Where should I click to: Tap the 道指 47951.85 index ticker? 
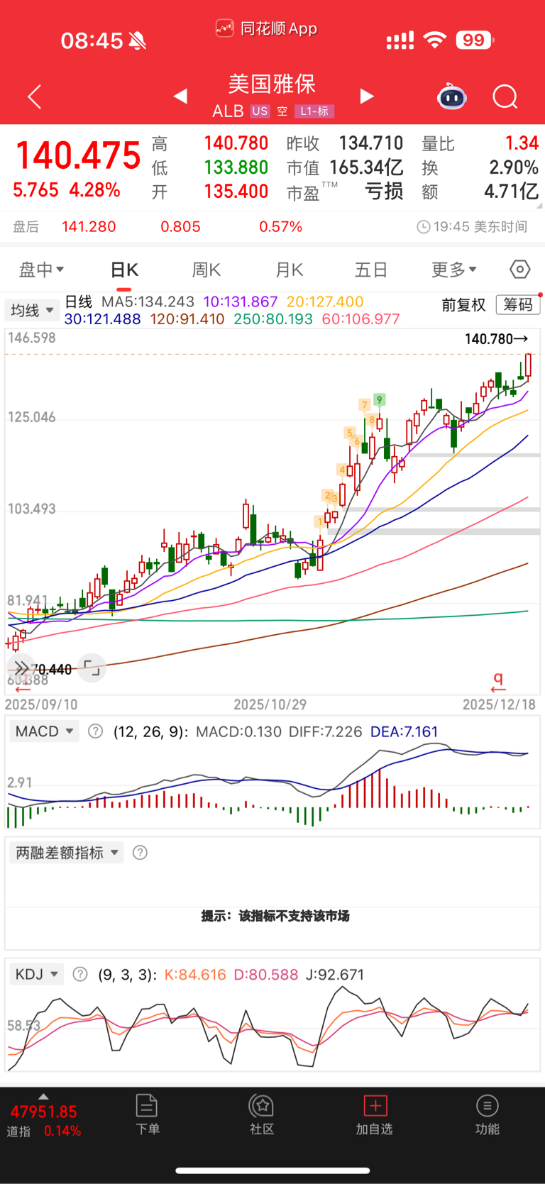tap(44, 1121)
